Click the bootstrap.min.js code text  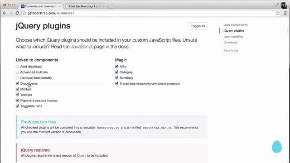click(x=157, y=128)
